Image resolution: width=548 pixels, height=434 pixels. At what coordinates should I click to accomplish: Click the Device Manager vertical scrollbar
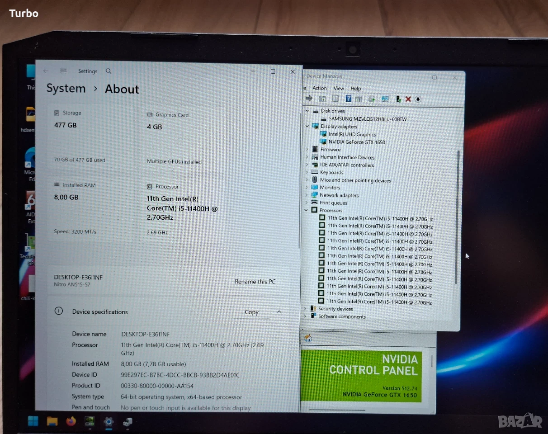458,217
